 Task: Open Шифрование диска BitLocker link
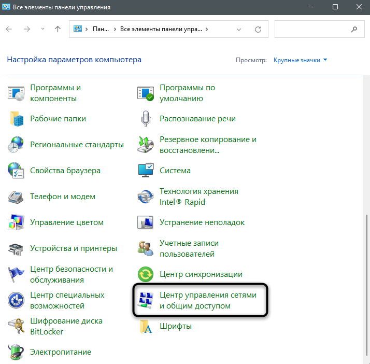point(66,326)
